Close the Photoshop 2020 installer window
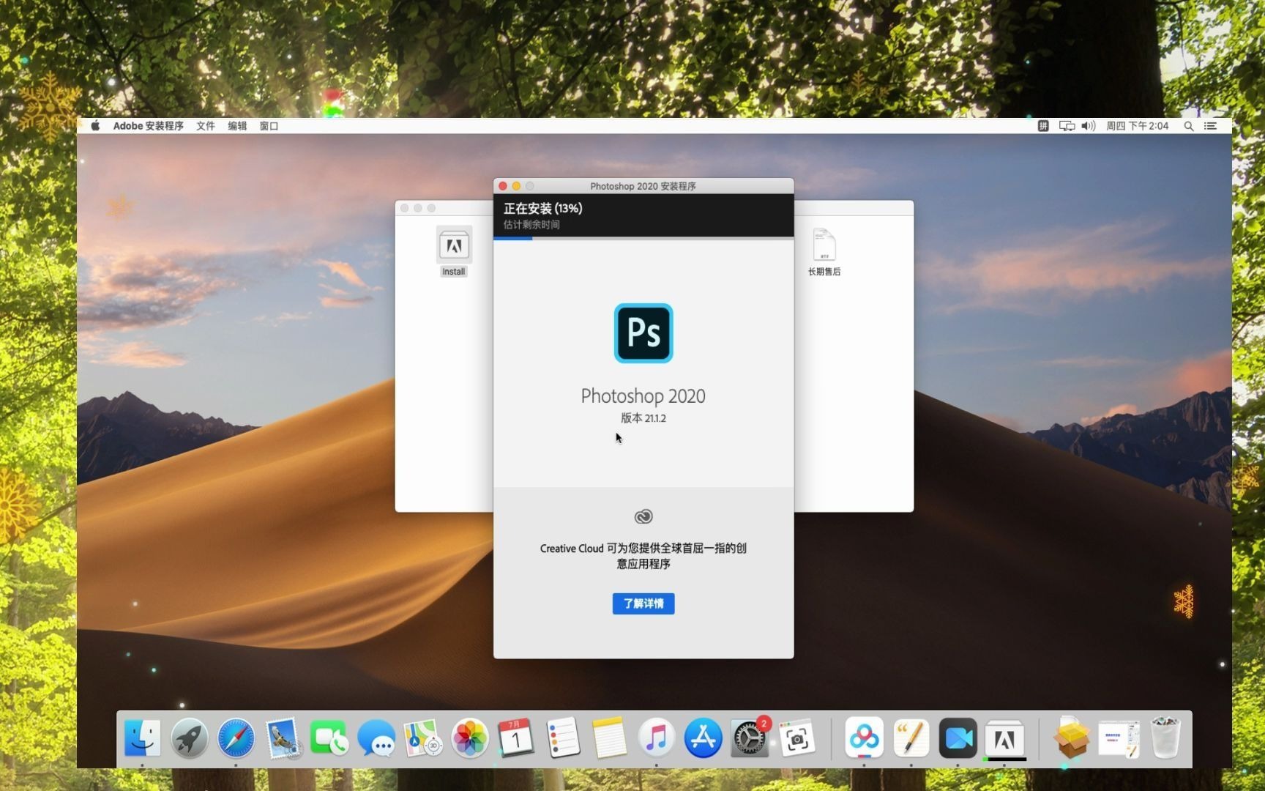This screenshot has height=791, width=1265. coord(503,186)
